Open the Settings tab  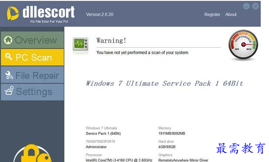[x=32, y=92]
